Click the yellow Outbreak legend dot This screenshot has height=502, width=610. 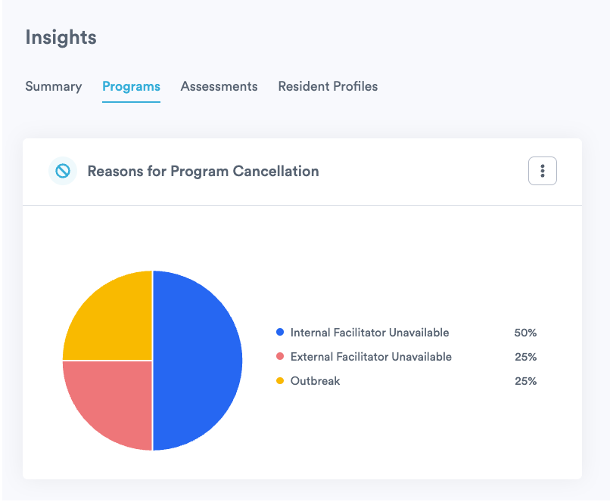pyautogui.click(x=280, y=381)
